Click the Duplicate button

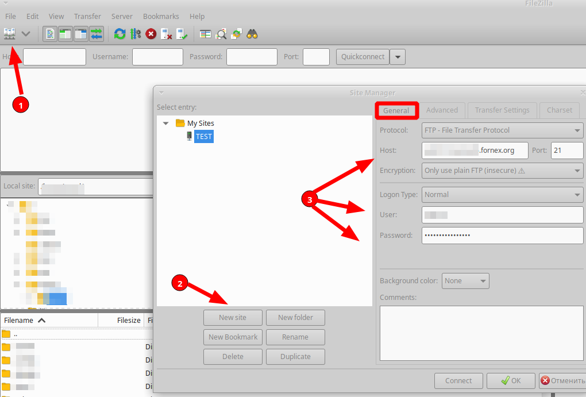[x=296, y=357]
